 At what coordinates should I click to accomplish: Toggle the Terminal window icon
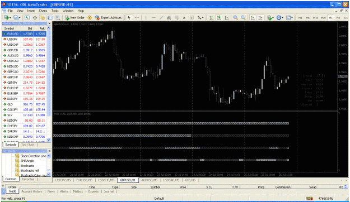50,17
